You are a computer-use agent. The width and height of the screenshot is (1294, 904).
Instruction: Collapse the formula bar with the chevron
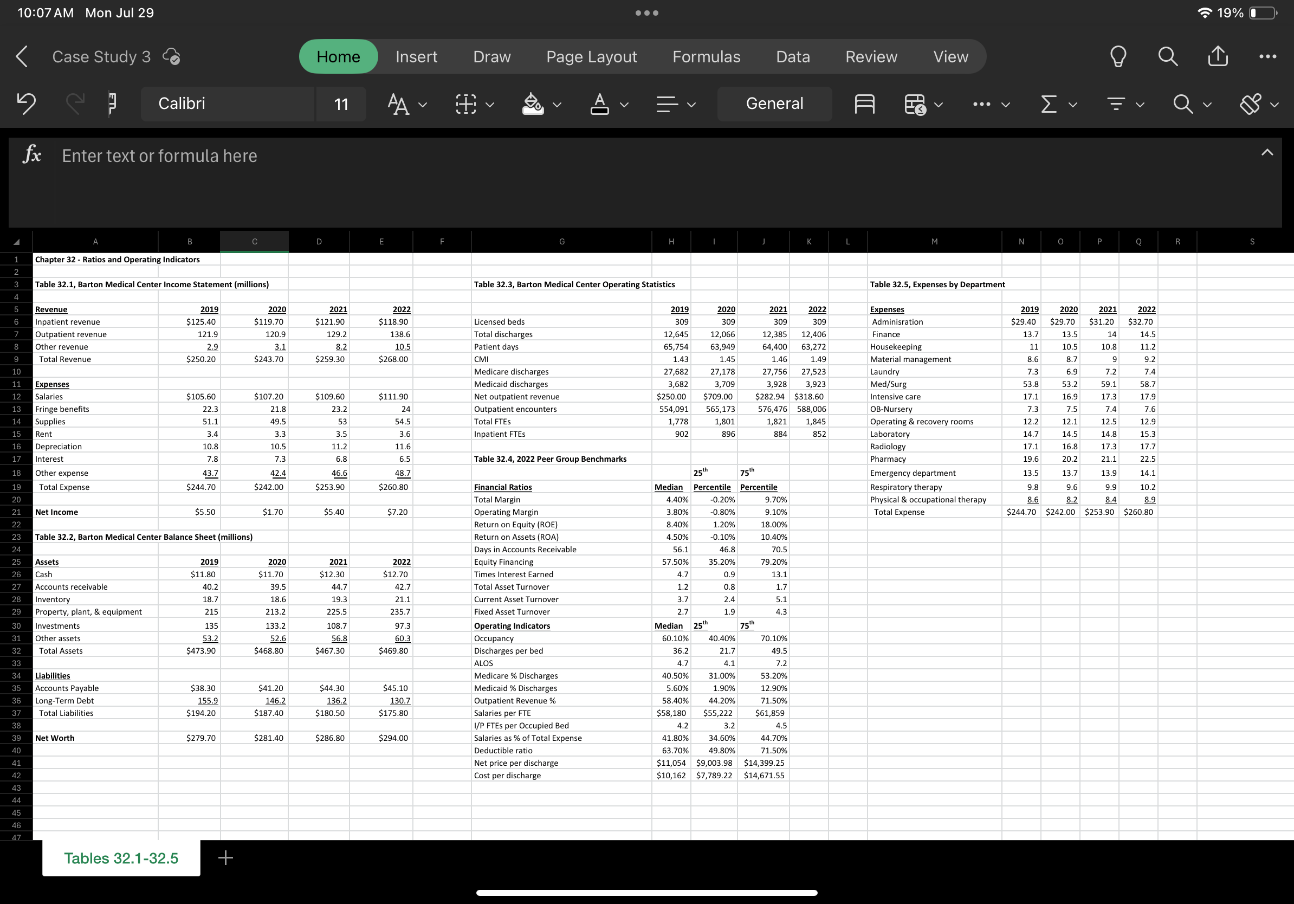(1267, 152)
